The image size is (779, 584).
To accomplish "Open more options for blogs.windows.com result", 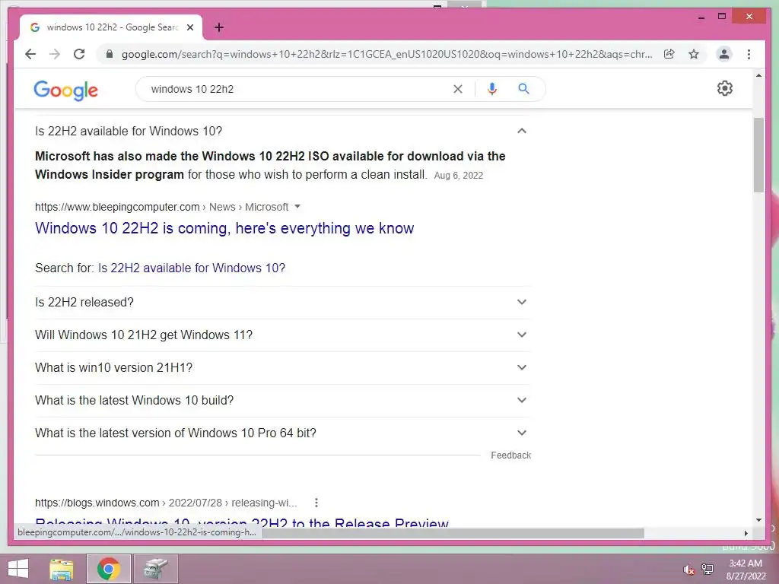I will tap(316, 503).
